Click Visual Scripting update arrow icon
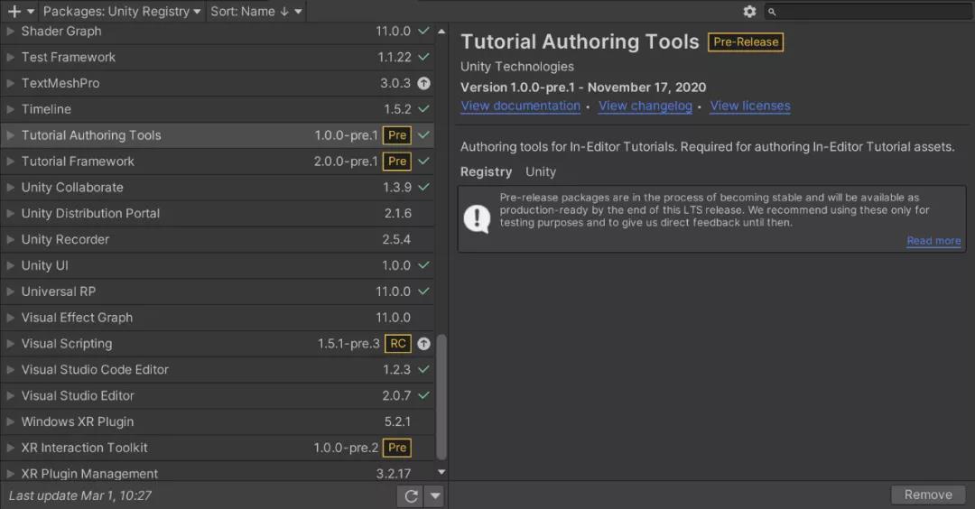 point(423,344)
